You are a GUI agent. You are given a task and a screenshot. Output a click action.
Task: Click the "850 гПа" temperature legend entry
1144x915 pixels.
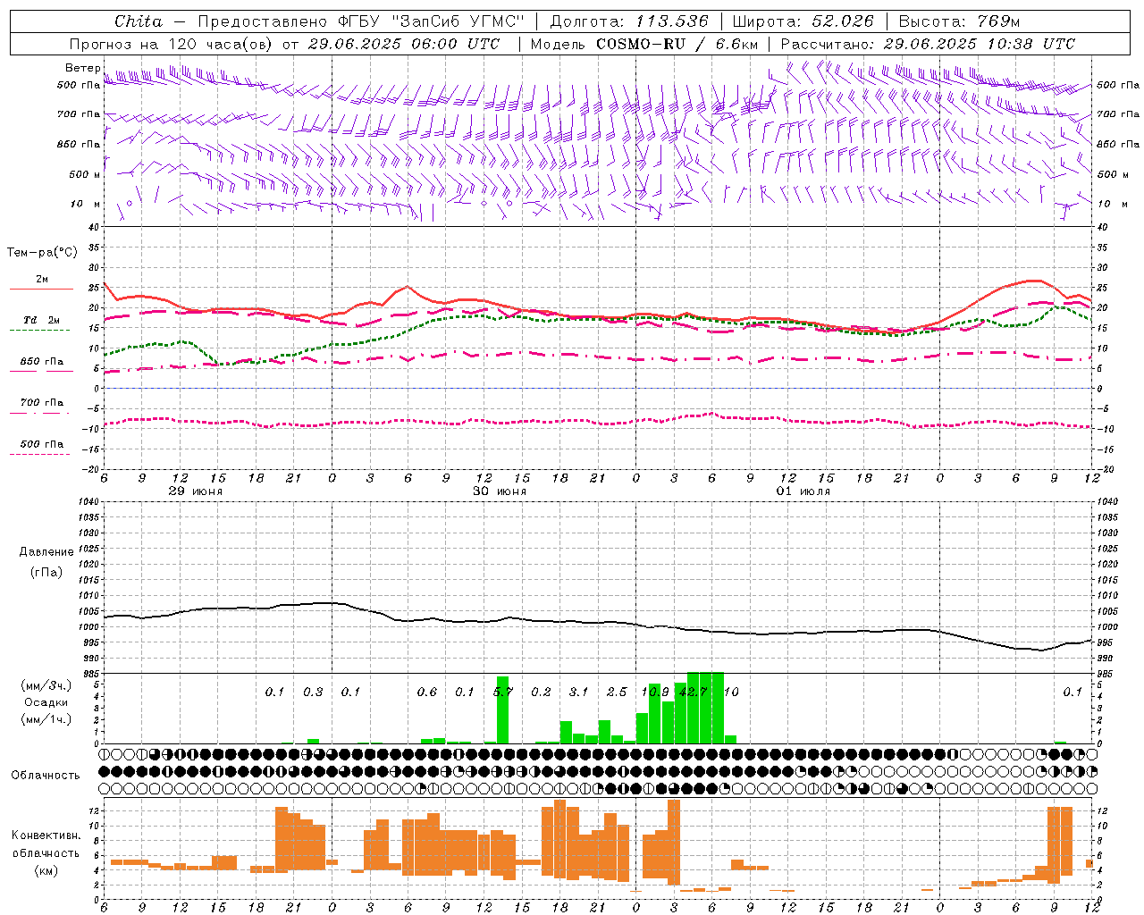(42, 361)
